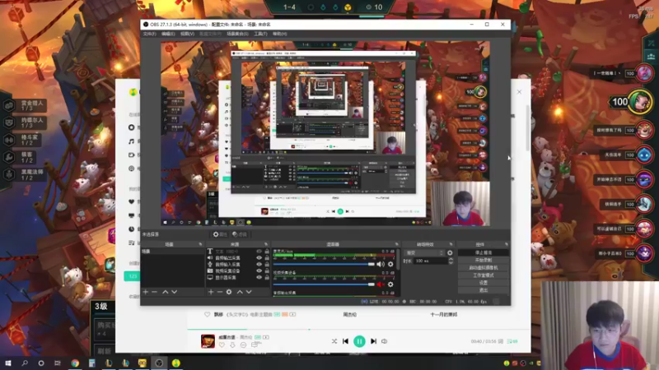
Task: Adjust first mixer channel volume slider
Action: (324, 264)
